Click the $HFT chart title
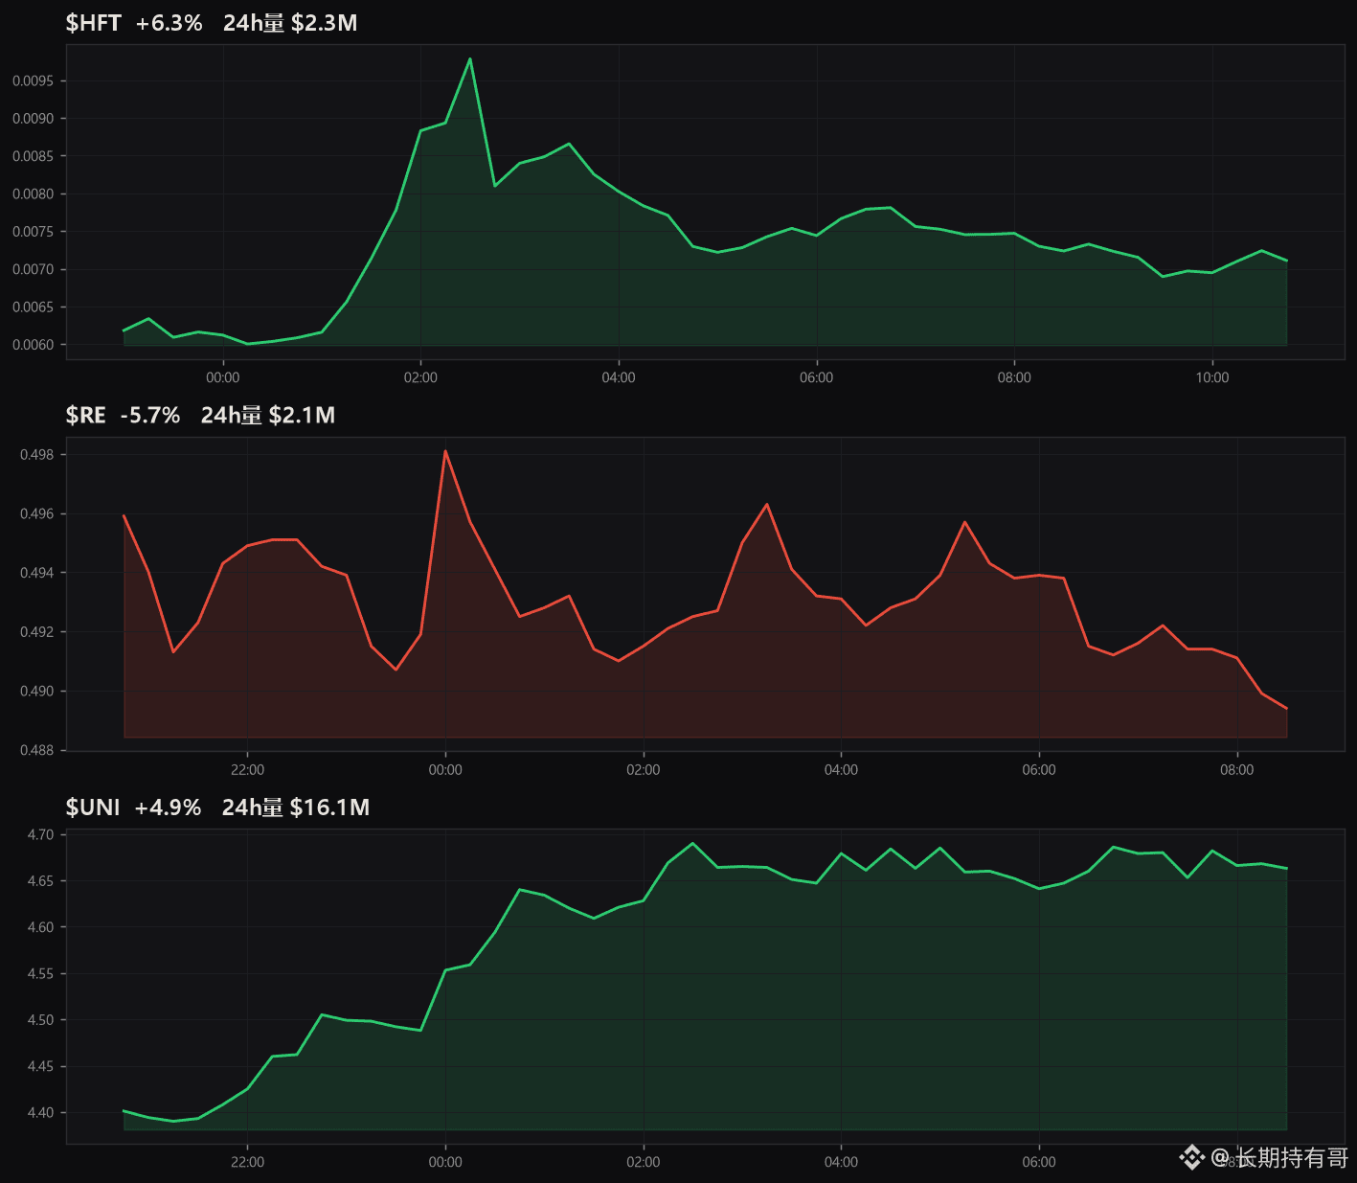1357x1183 pixels. pos(93,23)
